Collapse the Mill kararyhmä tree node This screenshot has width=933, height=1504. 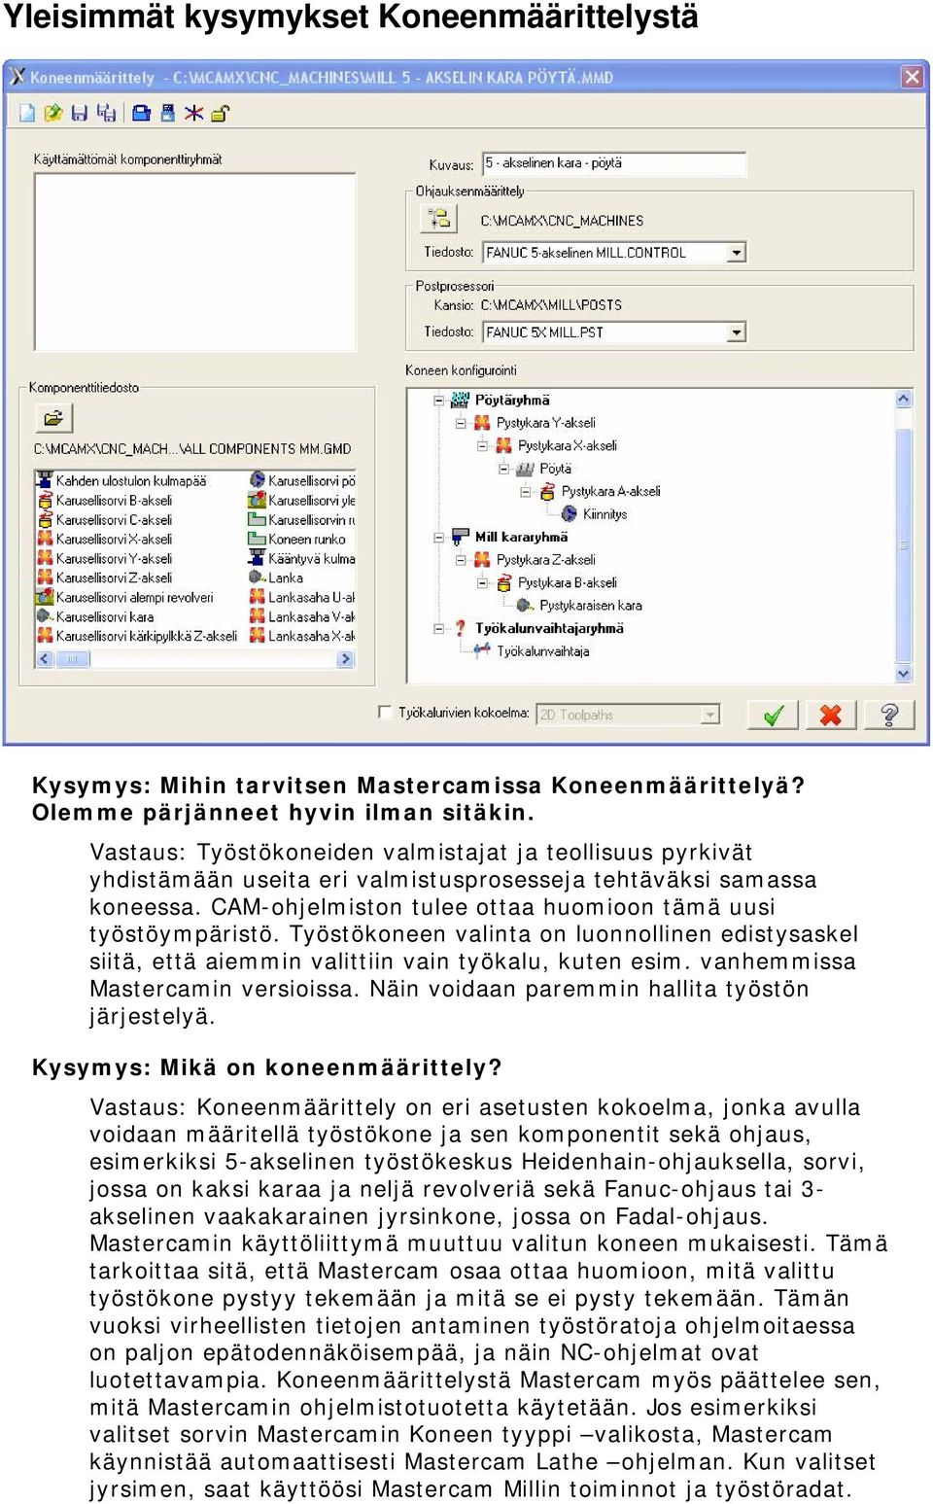(x=438, y=537)
